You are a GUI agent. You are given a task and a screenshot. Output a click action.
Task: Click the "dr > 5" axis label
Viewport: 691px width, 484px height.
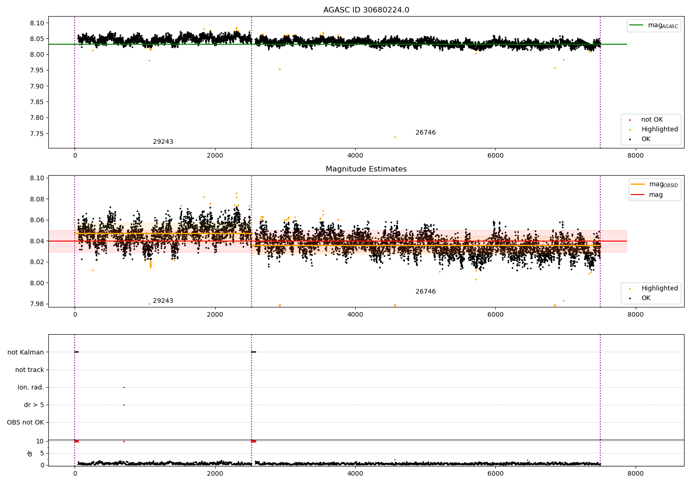(34, 405)
